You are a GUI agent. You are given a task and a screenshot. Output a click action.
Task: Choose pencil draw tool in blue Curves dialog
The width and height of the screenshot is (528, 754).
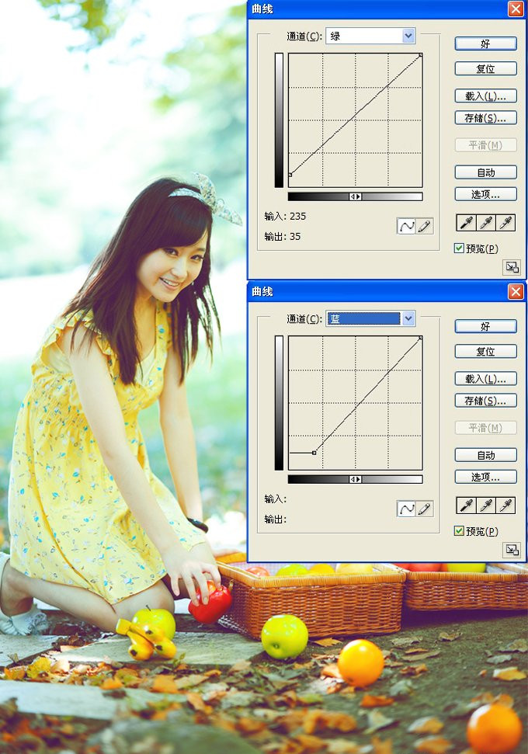tap(424, 509)
